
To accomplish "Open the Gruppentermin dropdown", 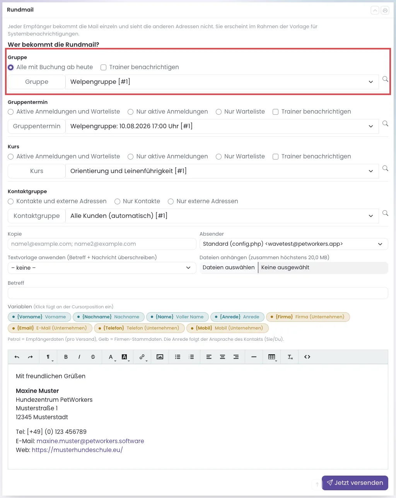I will (222, 126).
